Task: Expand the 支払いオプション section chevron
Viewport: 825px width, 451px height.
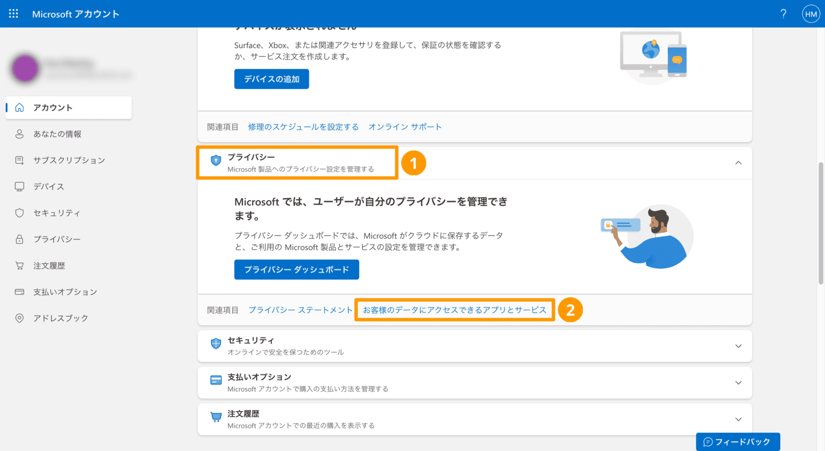Action: click(x=738, y=383)
